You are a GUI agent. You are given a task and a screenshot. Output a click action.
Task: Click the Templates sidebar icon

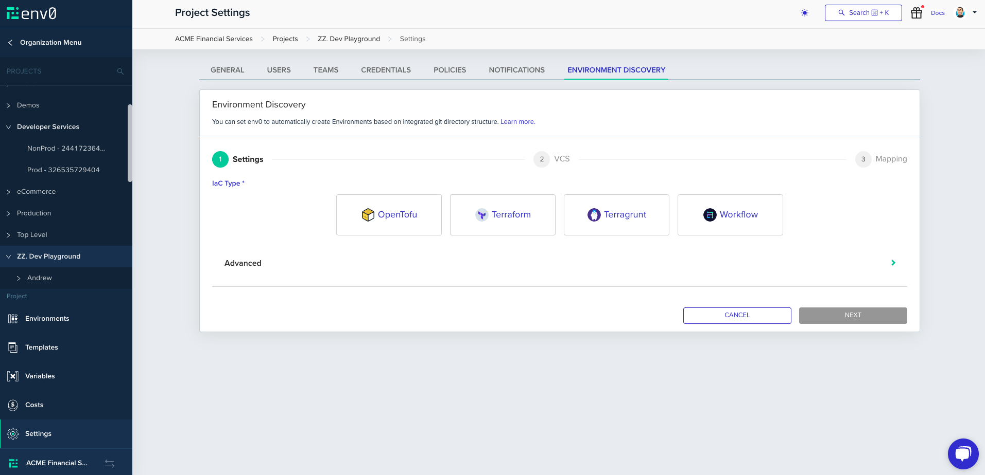point(13,348)
